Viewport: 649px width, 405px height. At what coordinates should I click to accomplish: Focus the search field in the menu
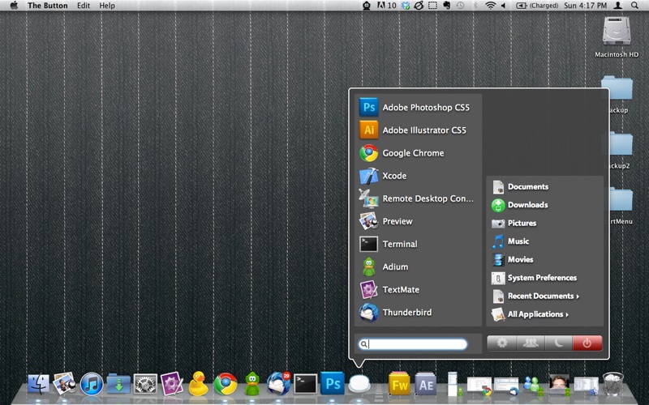pos(413,343)
